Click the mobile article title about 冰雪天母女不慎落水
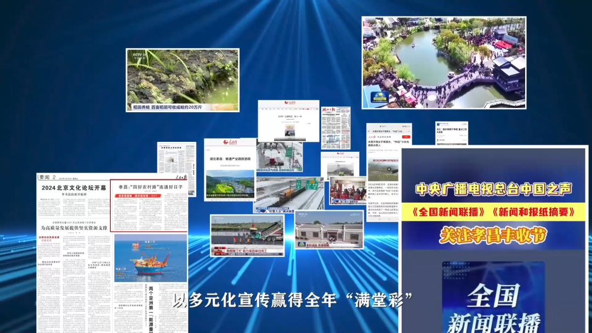Viewport: 592px width, 333px height. [x=389, y=143]
